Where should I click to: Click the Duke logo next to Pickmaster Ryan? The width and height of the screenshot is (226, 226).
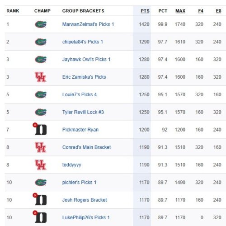(41, 130)
